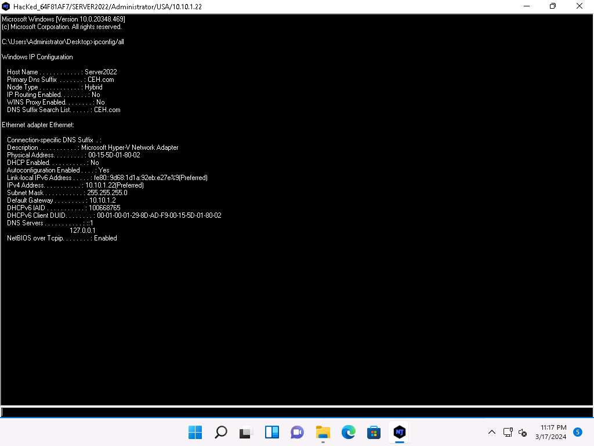
Task: Launch Microsoft Edge browser
Action: (348, 432)
